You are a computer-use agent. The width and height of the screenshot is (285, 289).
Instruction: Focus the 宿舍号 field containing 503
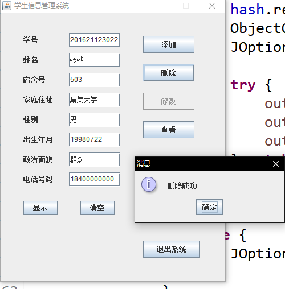pos(94,80)
